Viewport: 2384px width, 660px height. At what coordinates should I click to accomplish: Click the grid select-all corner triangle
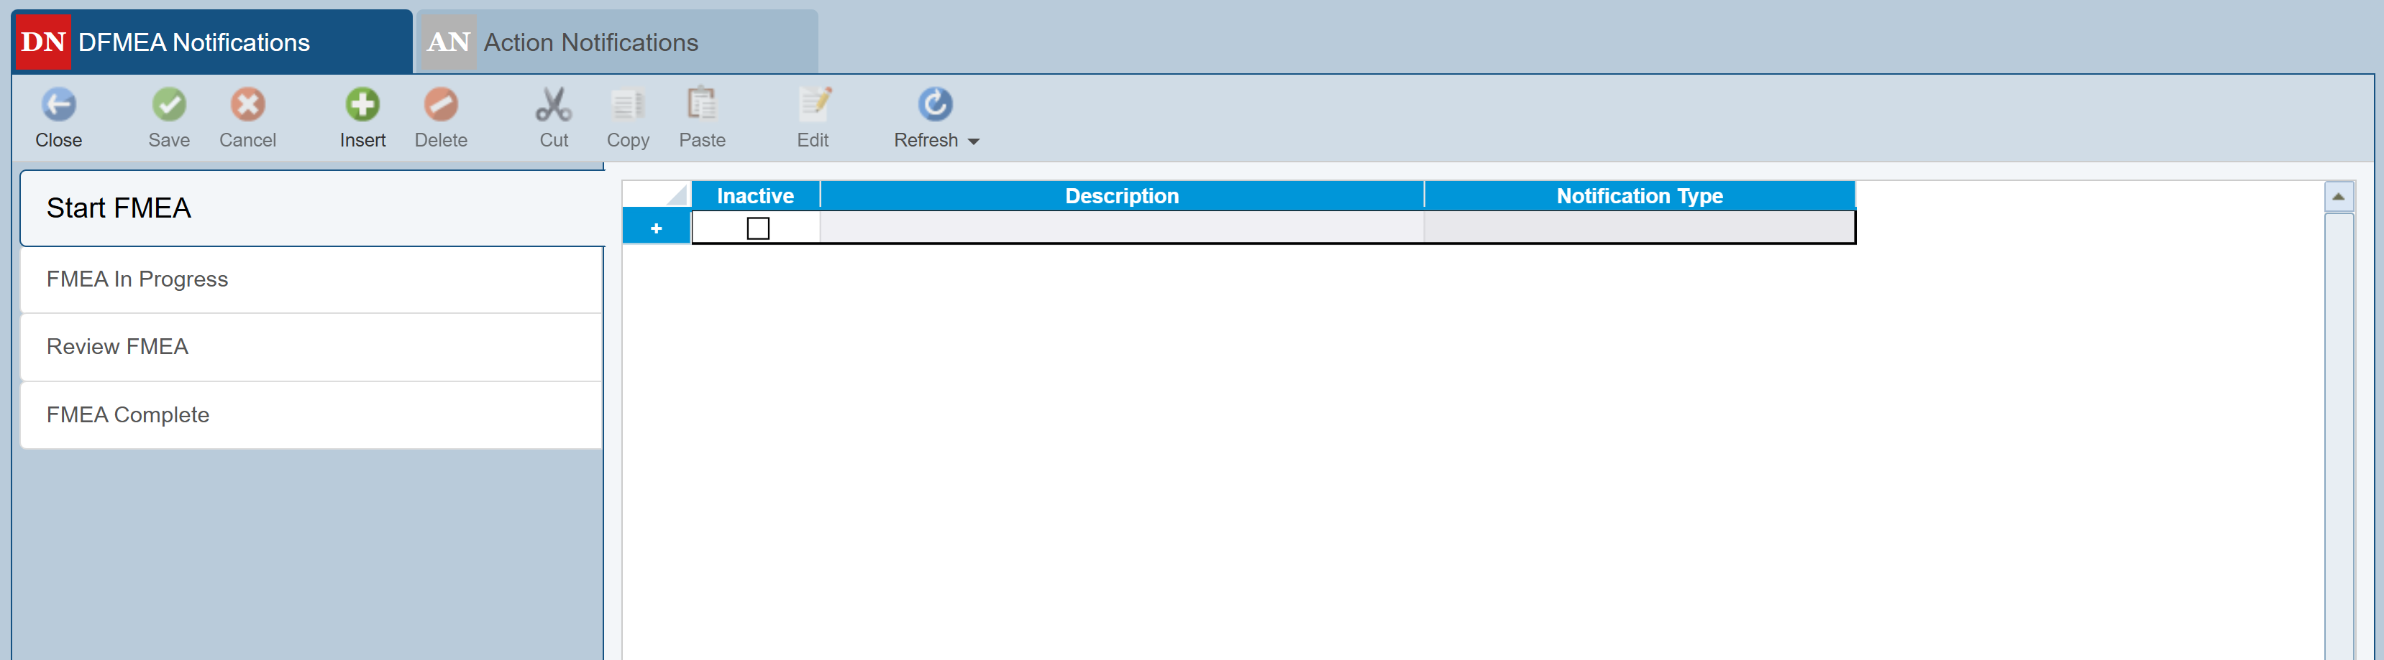coord(677,195)
